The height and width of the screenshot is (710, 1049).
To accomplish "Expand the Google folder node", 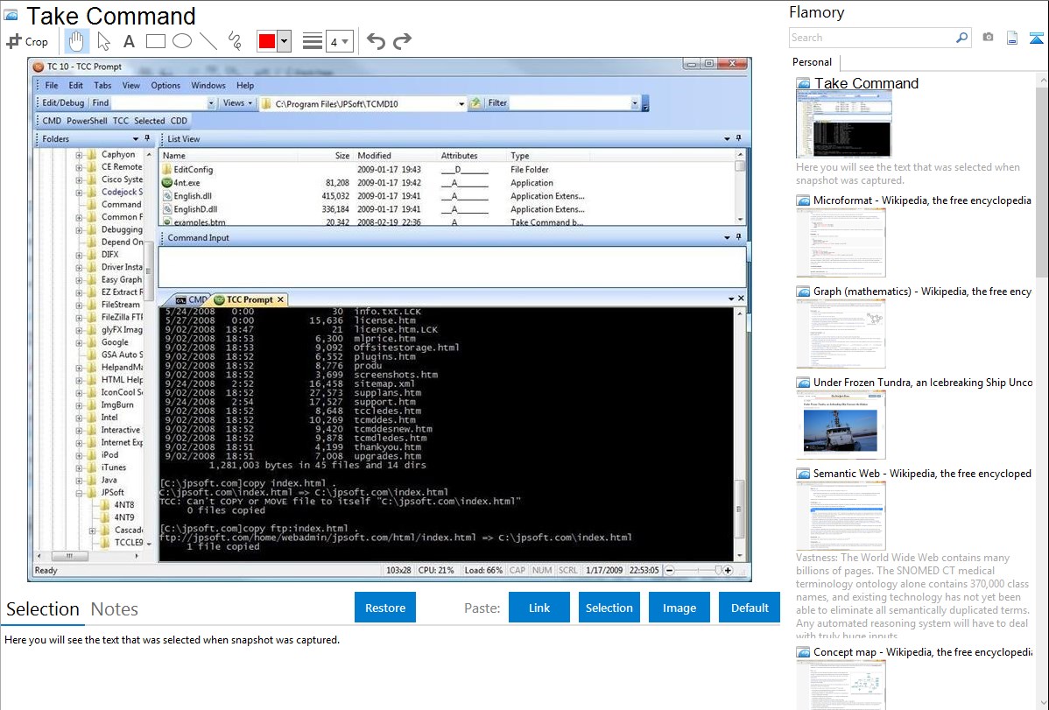I will tap(79, 342).
